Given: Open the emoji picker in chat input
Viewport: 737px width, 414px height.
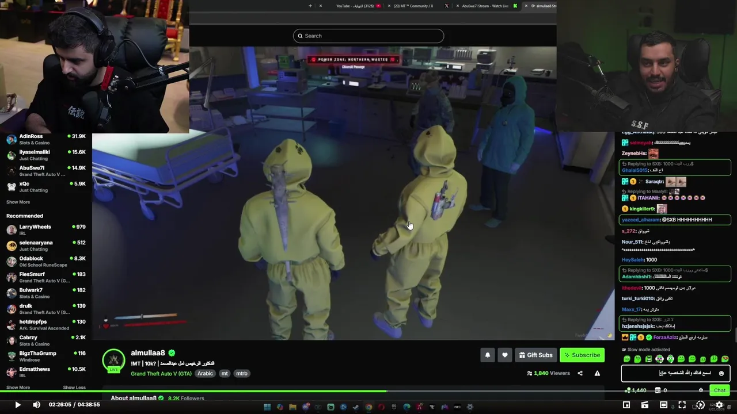Looking at the screenshot, I should pyautogui.click(x=721, y=373).
